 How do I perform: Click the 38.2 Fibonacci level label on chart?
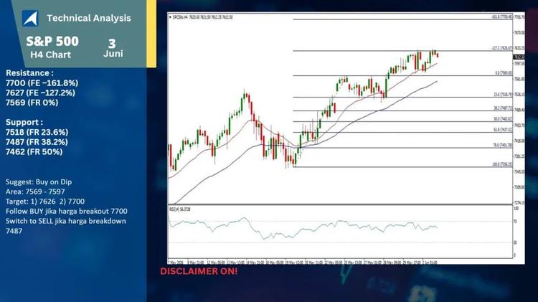503,108
